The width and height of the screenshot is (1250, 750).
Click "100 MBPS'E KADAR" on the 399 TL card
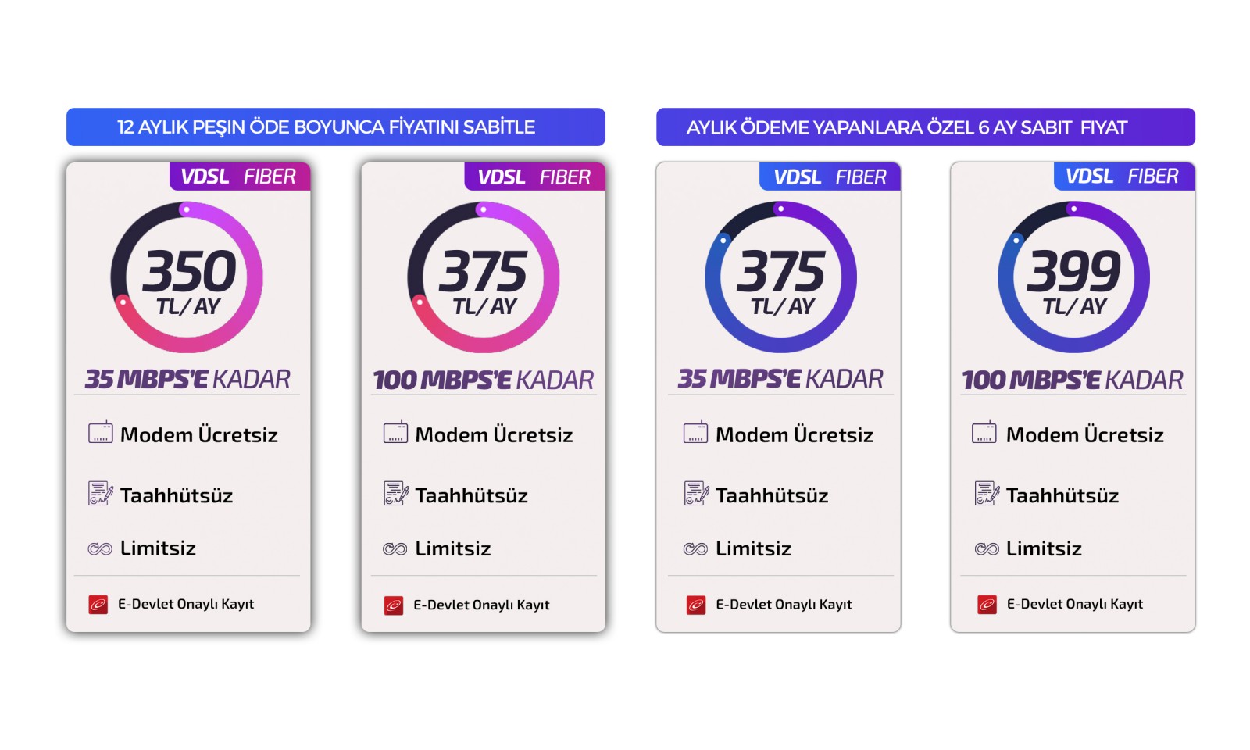(1073, 380)
